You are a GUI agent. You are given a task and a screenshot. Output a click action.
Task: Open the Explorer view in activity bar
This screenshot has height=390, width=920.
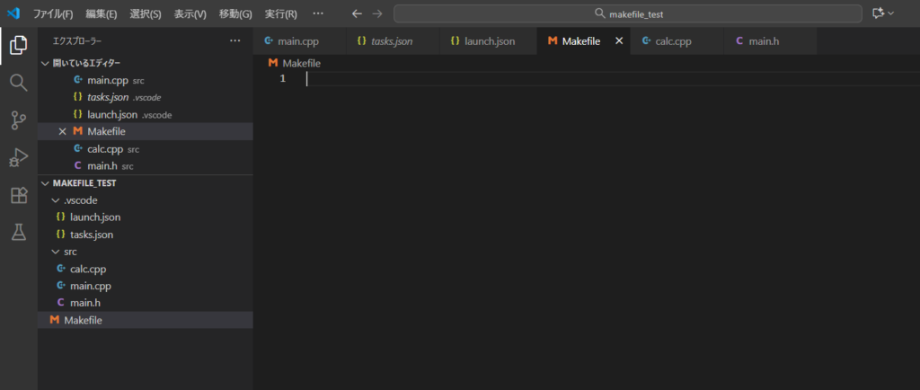pyautogui.click(x=18, y=45)
